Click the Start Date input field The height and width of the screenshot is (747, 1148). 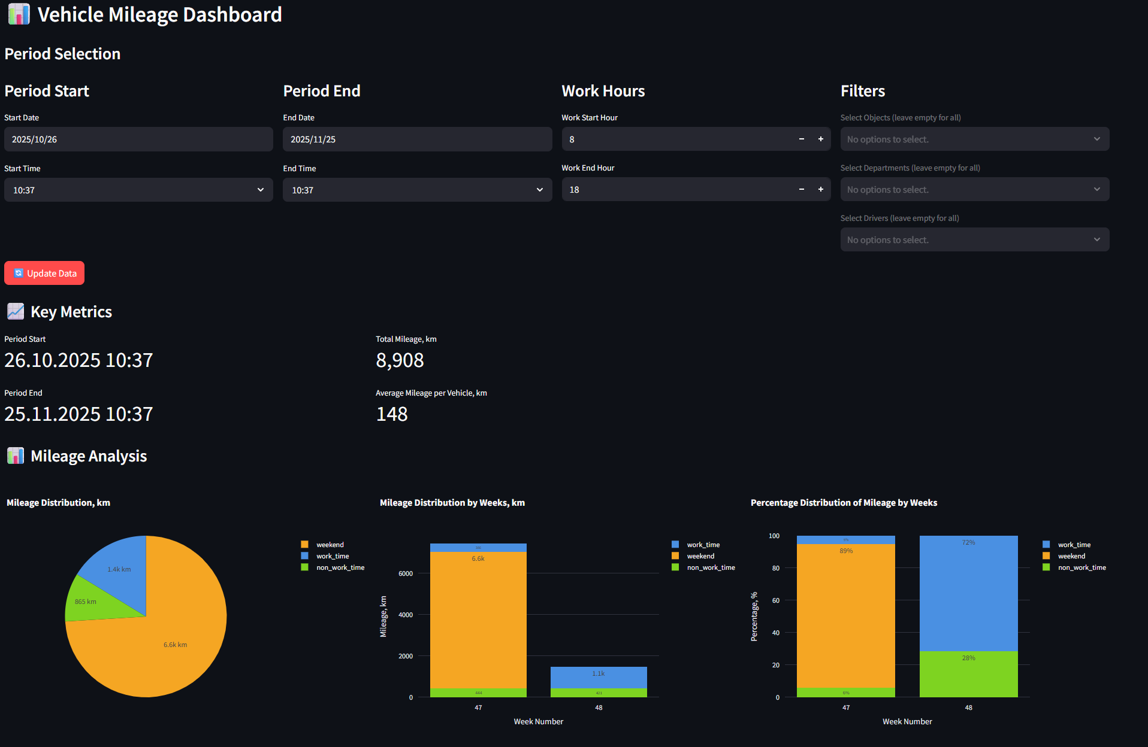coord(138,139)
